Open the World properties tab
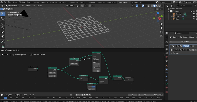The width and height of the screenshot is (197, 102). pyautogui.click(x=167, y=57)
